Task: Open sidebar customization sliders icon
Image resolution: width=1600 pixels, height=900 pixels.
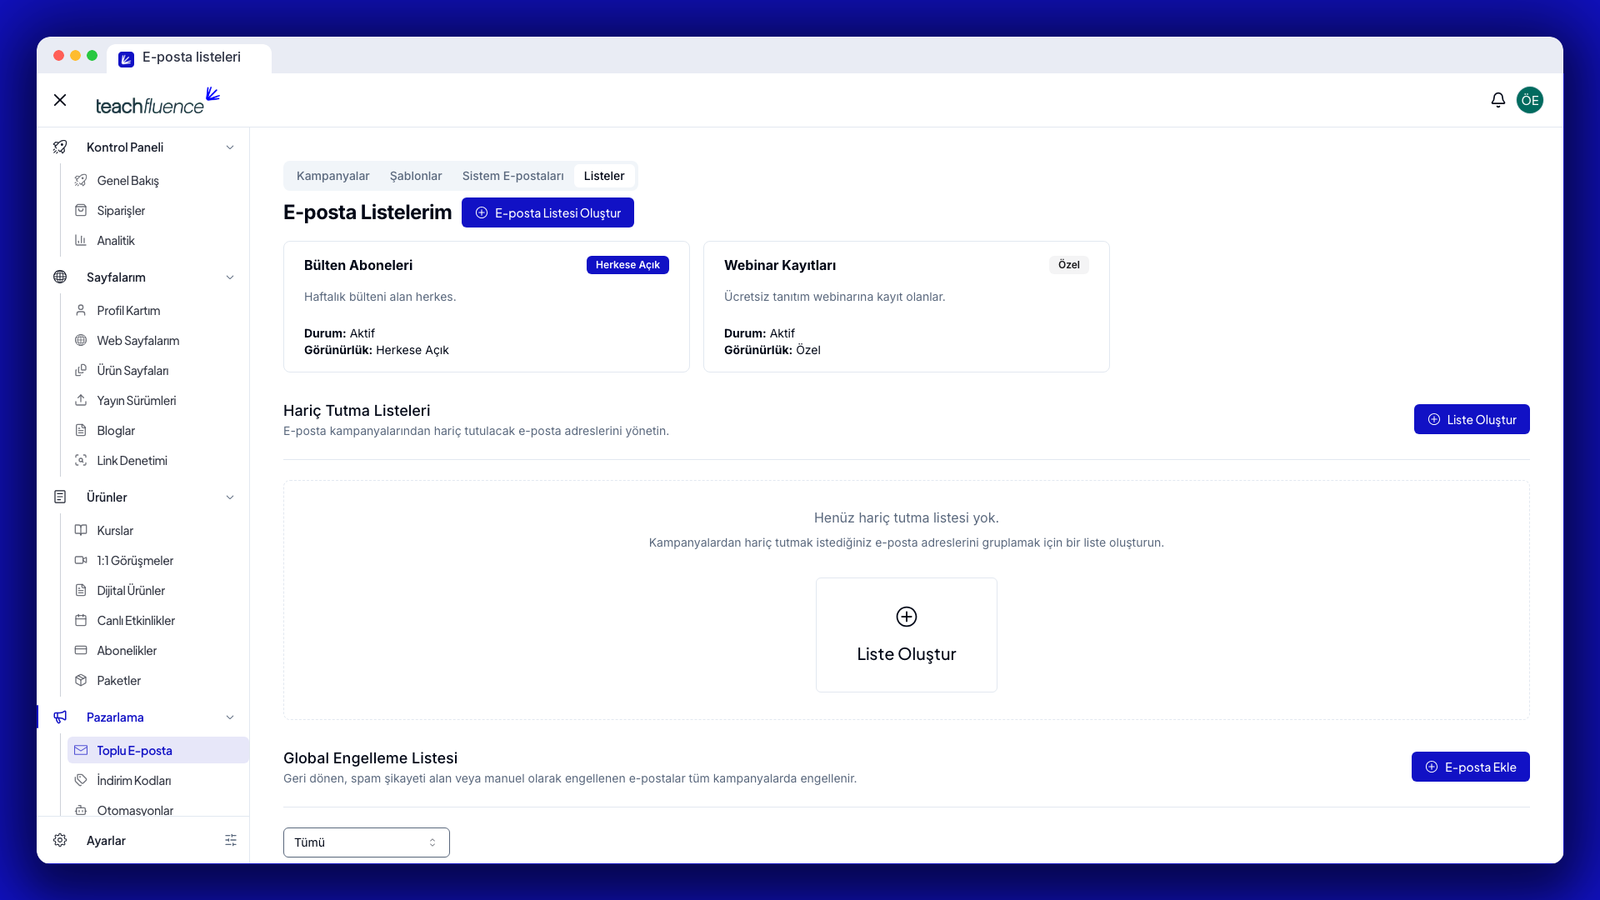Action: (x=231, y=841)
